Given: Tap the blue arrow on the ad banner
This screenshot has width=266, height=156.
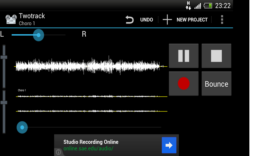Looking at the screenshot, I should click(x=169, y=145).
